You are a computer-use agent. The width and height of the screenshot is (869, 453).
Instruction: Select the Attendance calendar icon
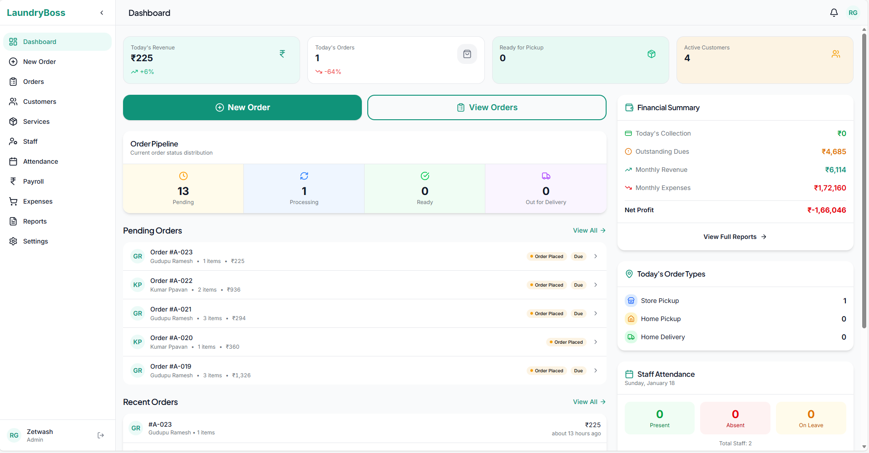pos(13,161)
